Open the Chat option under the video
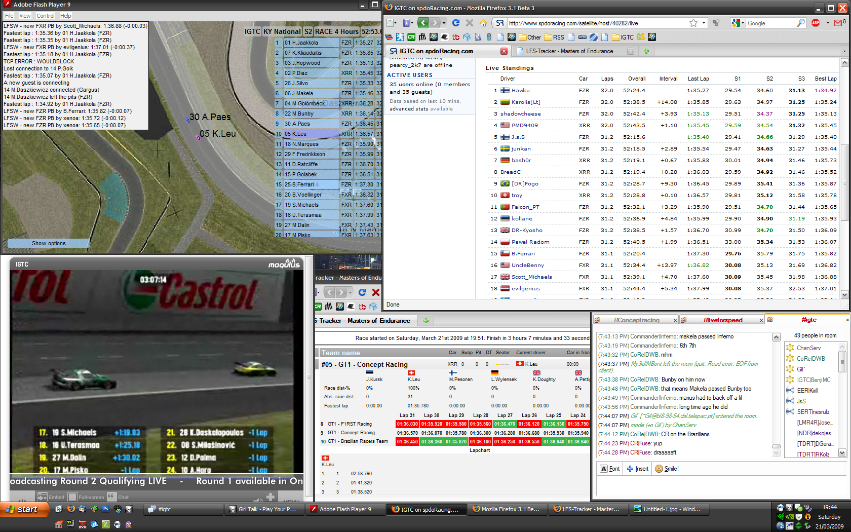851x532 pixels. click(x=118, y=497)
